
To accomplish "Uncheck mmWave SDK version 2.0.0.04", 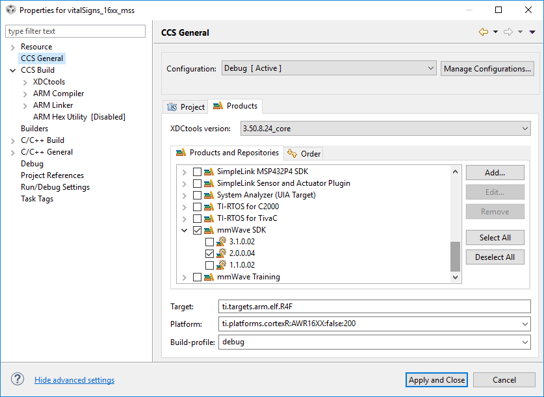I will coord(209,254).
